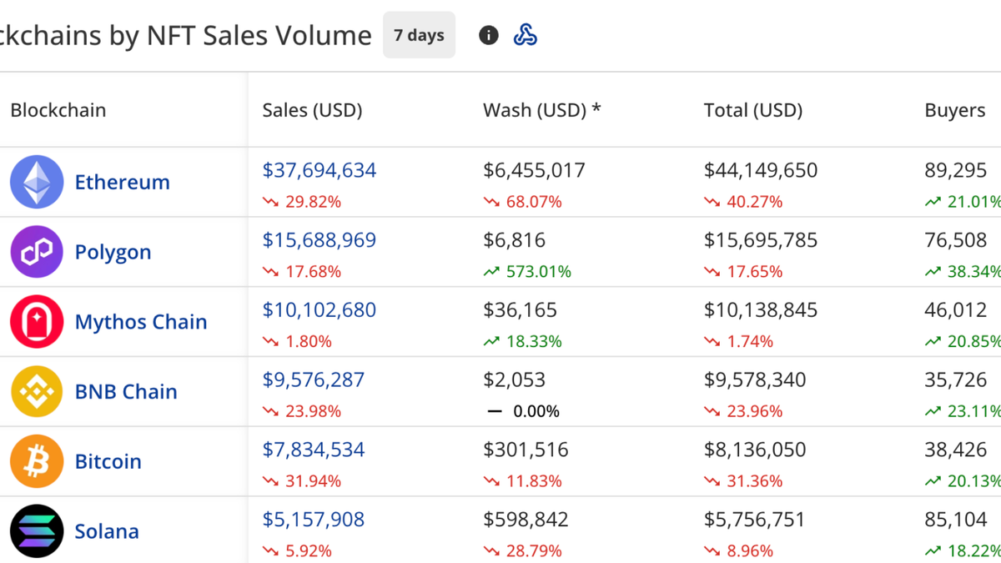The height and width of the screenshot is (563, 1001).
Task: Click the Solana logo icon
Action: tap(37, 531)
